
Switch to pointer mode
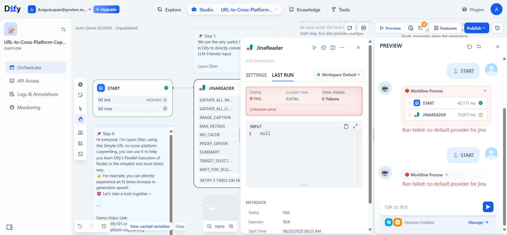pyautogui.click(x=80, y=109)
